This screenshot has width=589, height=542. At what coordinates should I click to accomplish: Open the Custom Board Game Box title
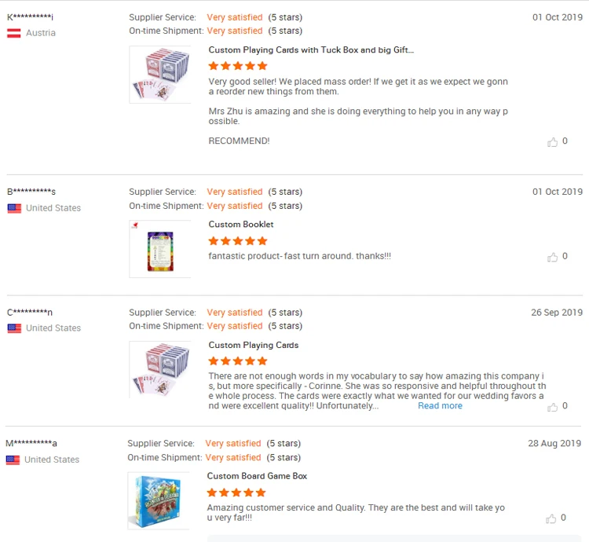257,476
